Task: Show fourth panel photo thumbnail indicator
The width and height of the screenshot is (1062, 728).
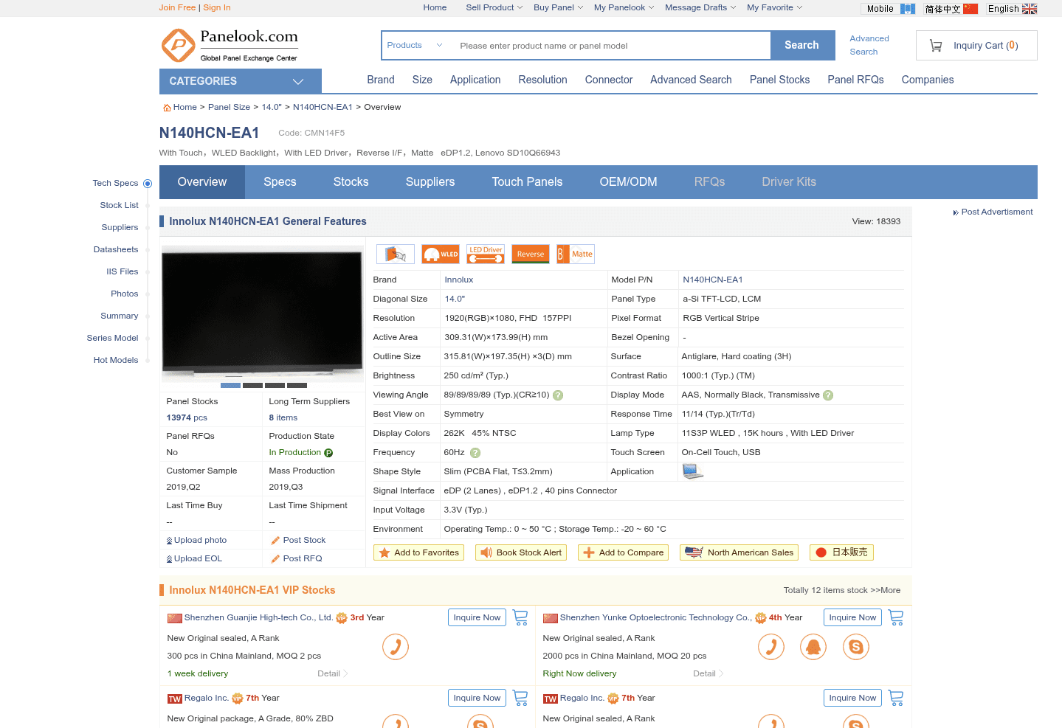Action: pyautogui.click(x=297, y=386)
